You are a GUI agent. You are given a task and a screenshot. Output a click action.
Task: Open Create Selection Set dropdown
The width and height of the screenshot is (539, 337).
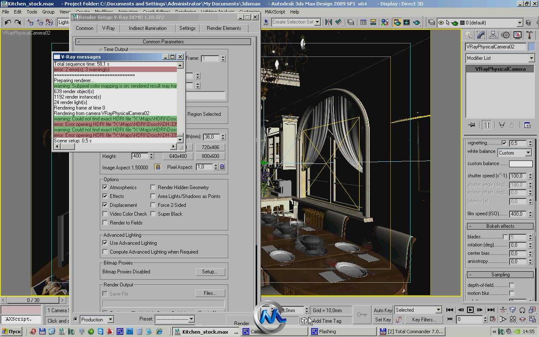coord(296,22)
